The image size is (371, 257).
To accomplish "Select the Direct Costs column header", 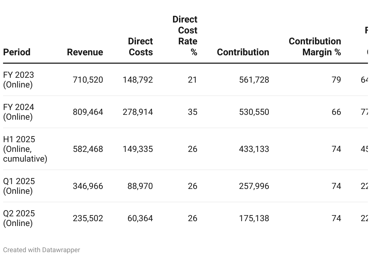I will click(140, 46).
